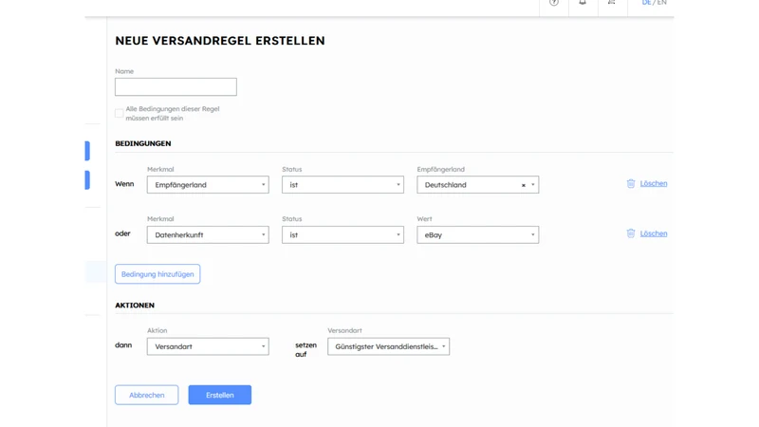Clear Deutschland selection with the x icon
The height and width of the screenshot is (427, 759).
point(524,185)
